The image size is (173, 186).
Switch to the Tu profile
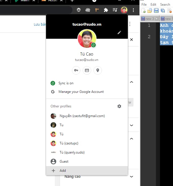click(87, 125)
